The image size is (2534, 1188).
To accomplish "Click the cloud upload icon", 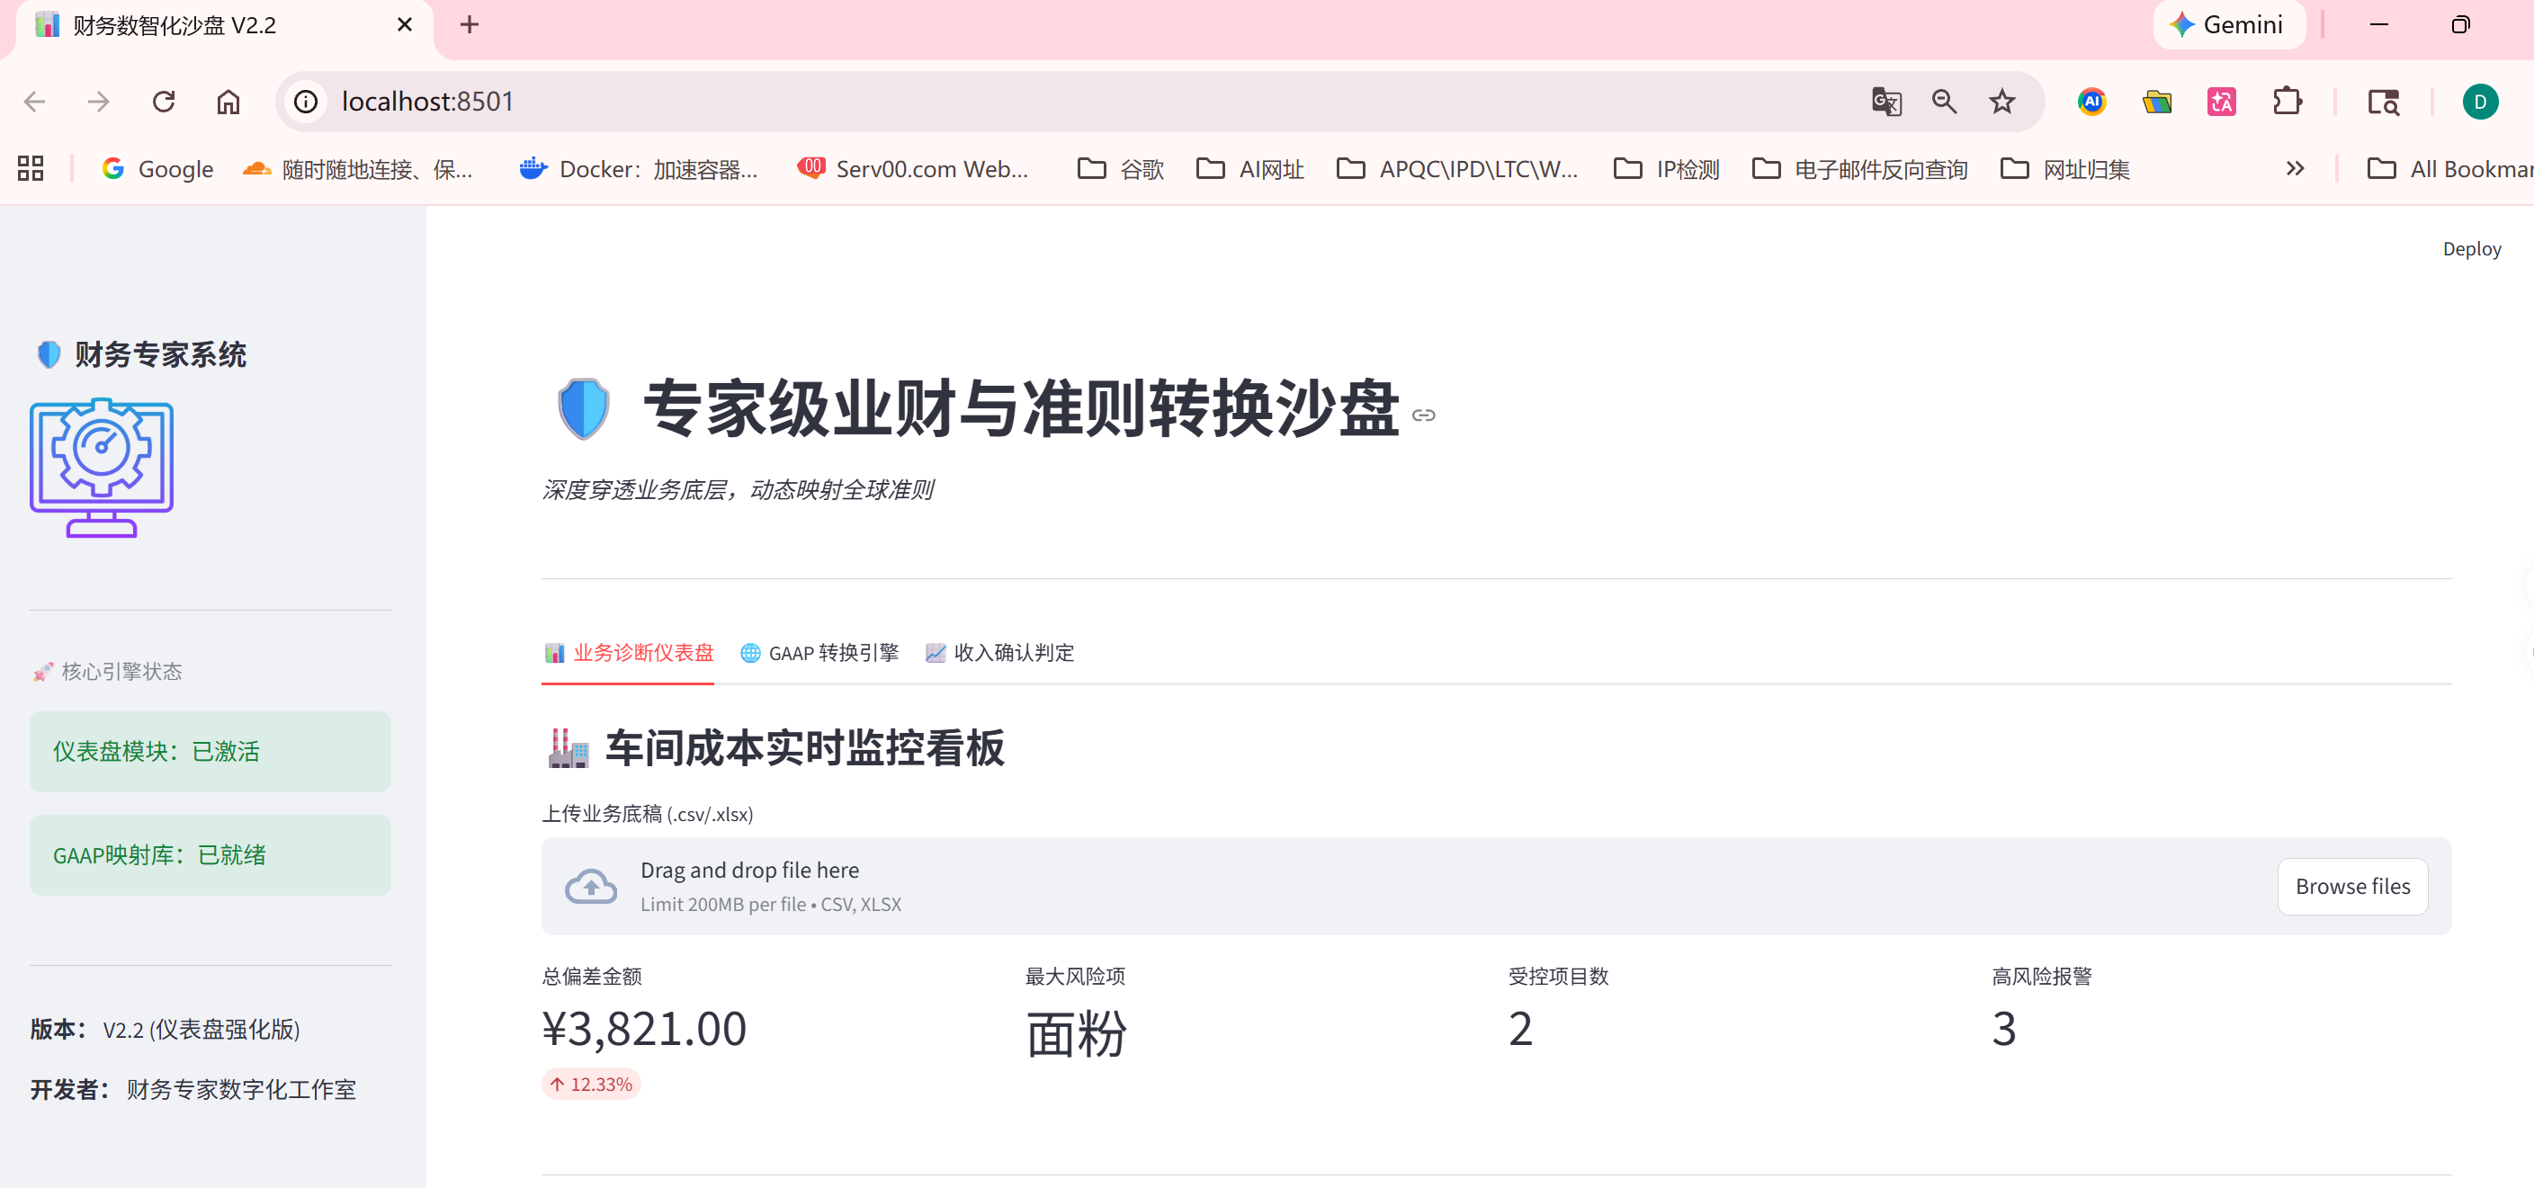I will click(590, 886).
